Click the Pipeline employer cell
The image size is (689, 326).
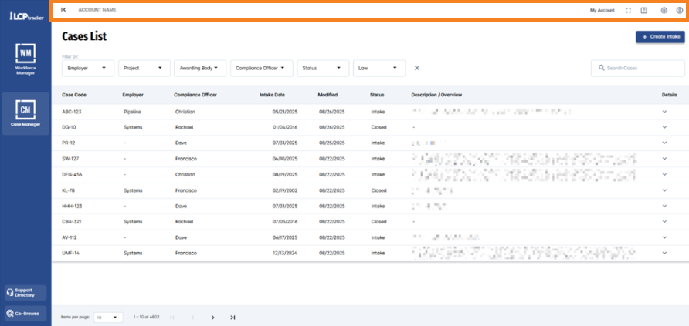click(132, 112)
